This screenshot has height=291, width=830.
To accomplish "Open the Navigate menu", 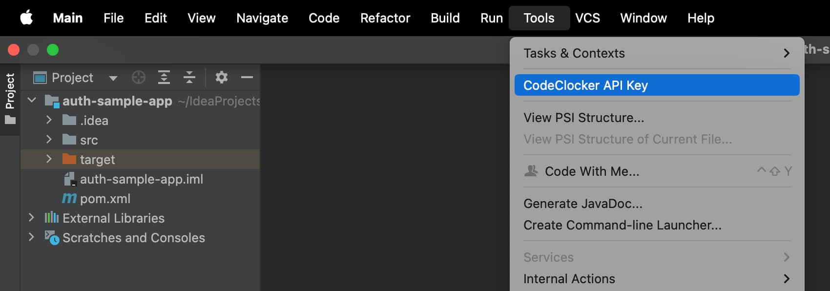I will [262, 18].
